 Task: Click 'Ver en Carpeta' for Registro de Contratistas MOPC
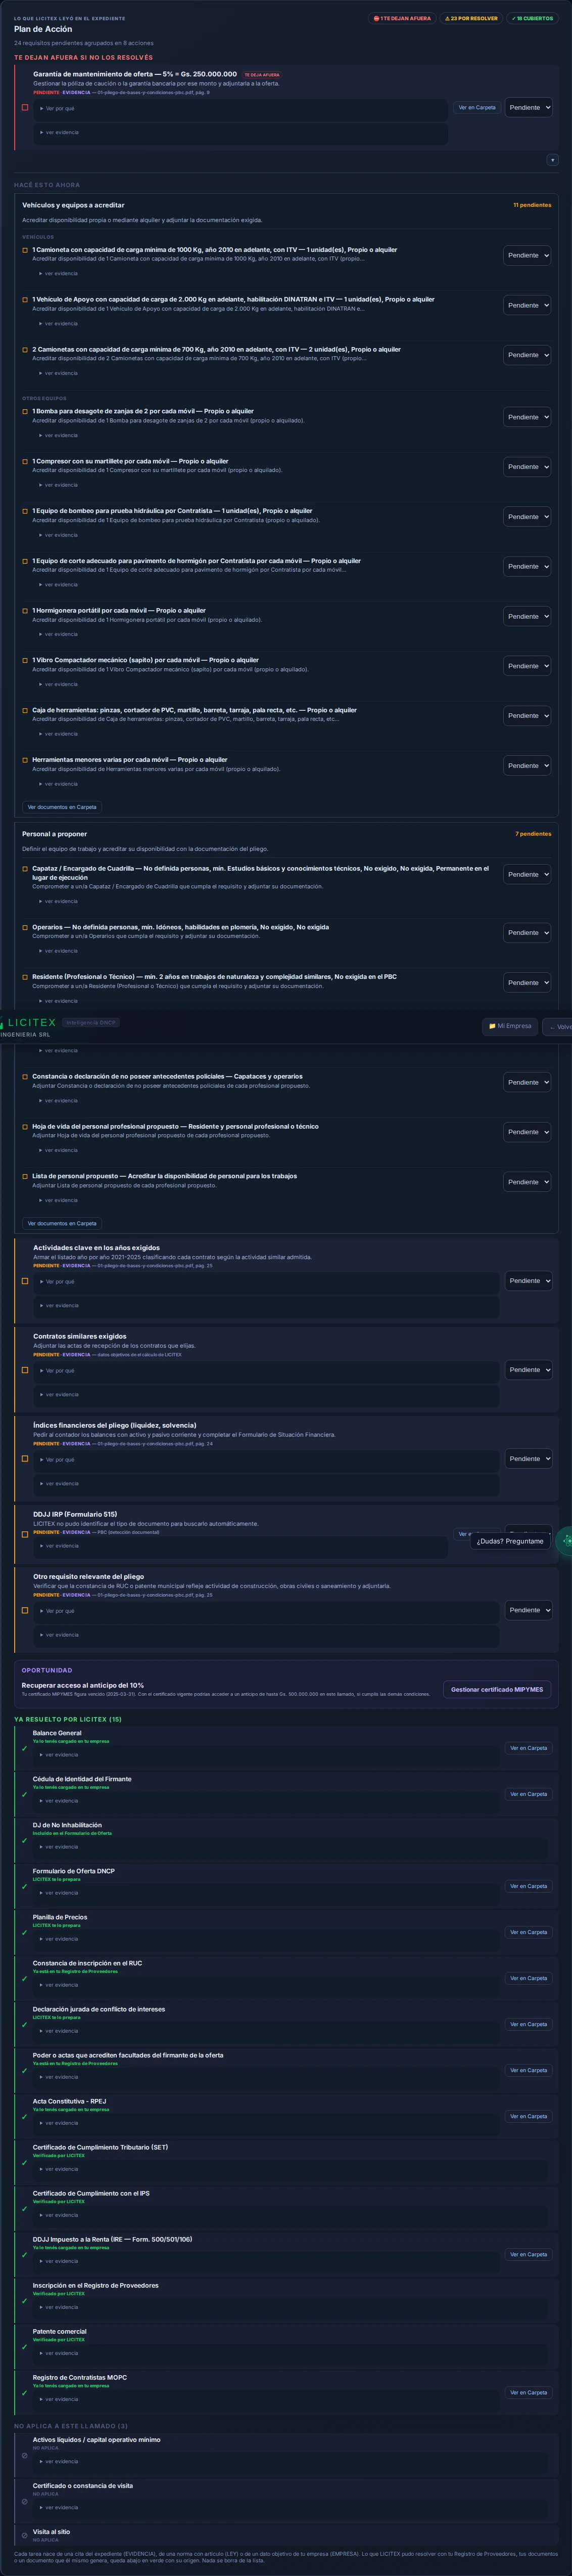pyautogui.click(x=528, y=2393)
